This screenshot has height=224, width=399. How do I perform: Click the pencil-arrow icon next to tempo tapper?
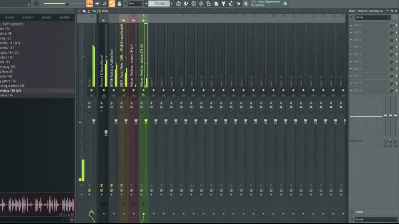(238, 3)
